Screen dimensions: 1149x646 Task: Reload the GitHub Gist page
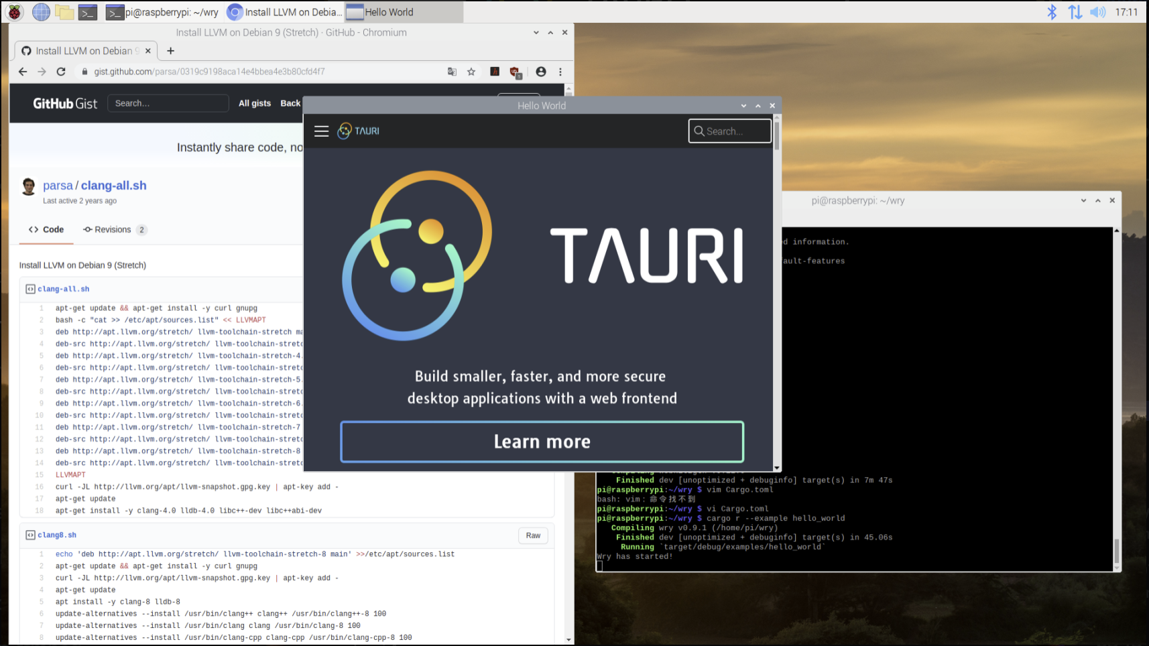click(61, 71)
